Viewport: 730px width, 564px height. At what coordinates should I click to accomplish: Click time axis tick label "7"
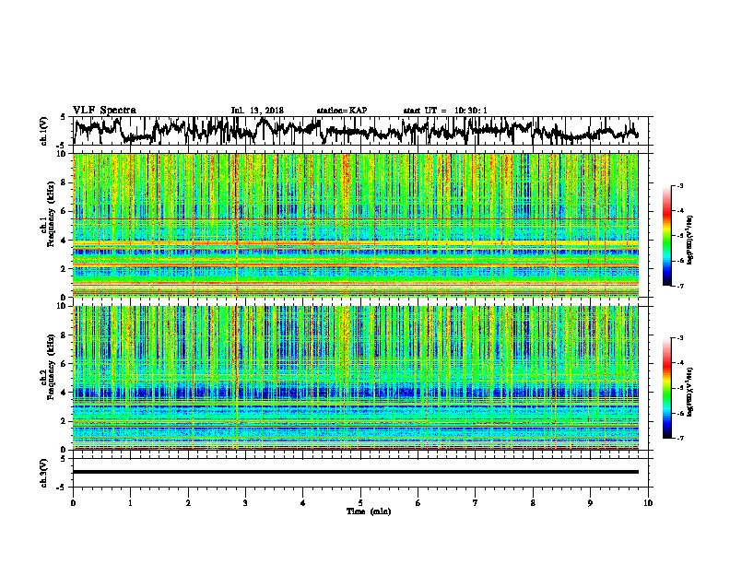click(x=476, y=503)
